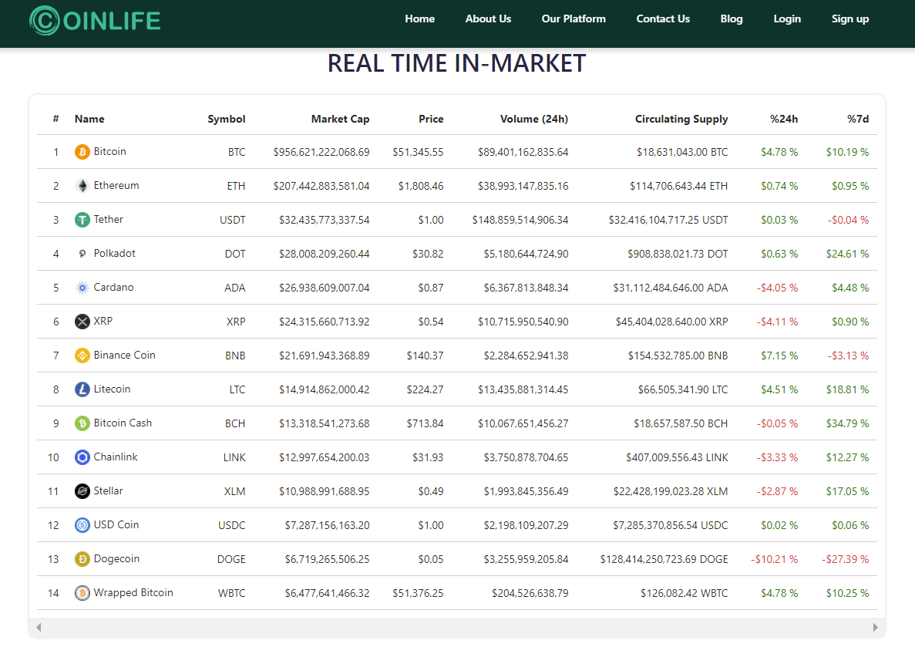Click the BTC symbol cell

[237, 152]
